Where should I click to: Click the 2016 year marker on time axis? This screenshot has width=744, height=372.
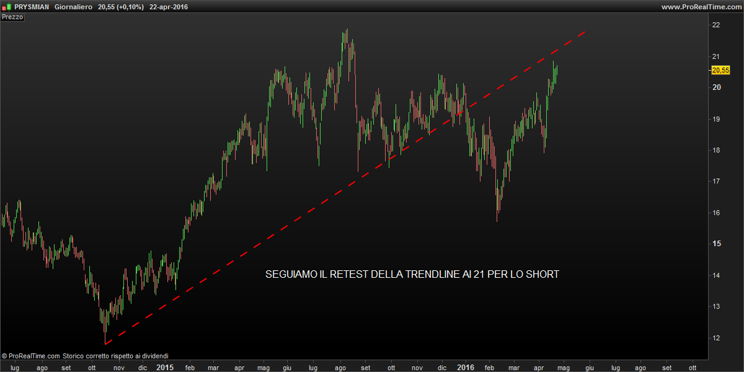[x=466, y=367]
